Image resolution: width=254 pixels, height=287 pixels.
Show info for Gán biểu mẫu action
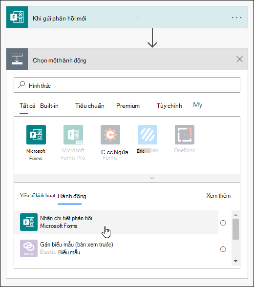tap(223, 249)
